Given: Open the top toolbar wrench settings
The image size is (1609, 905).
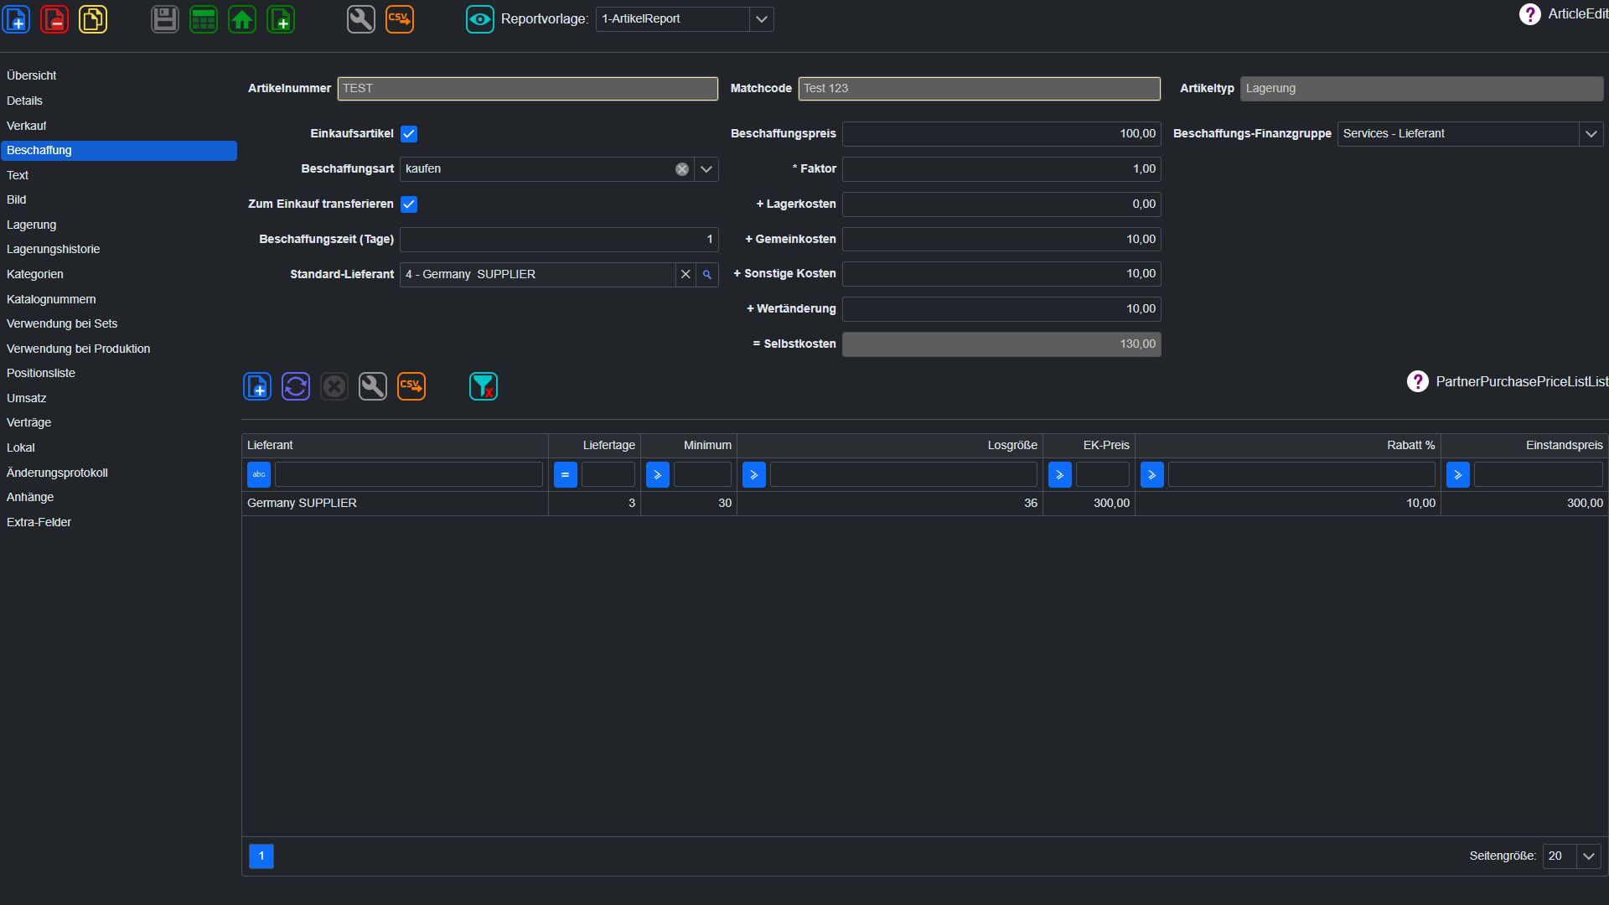Looking at the screenshot, I should (361, 18).
